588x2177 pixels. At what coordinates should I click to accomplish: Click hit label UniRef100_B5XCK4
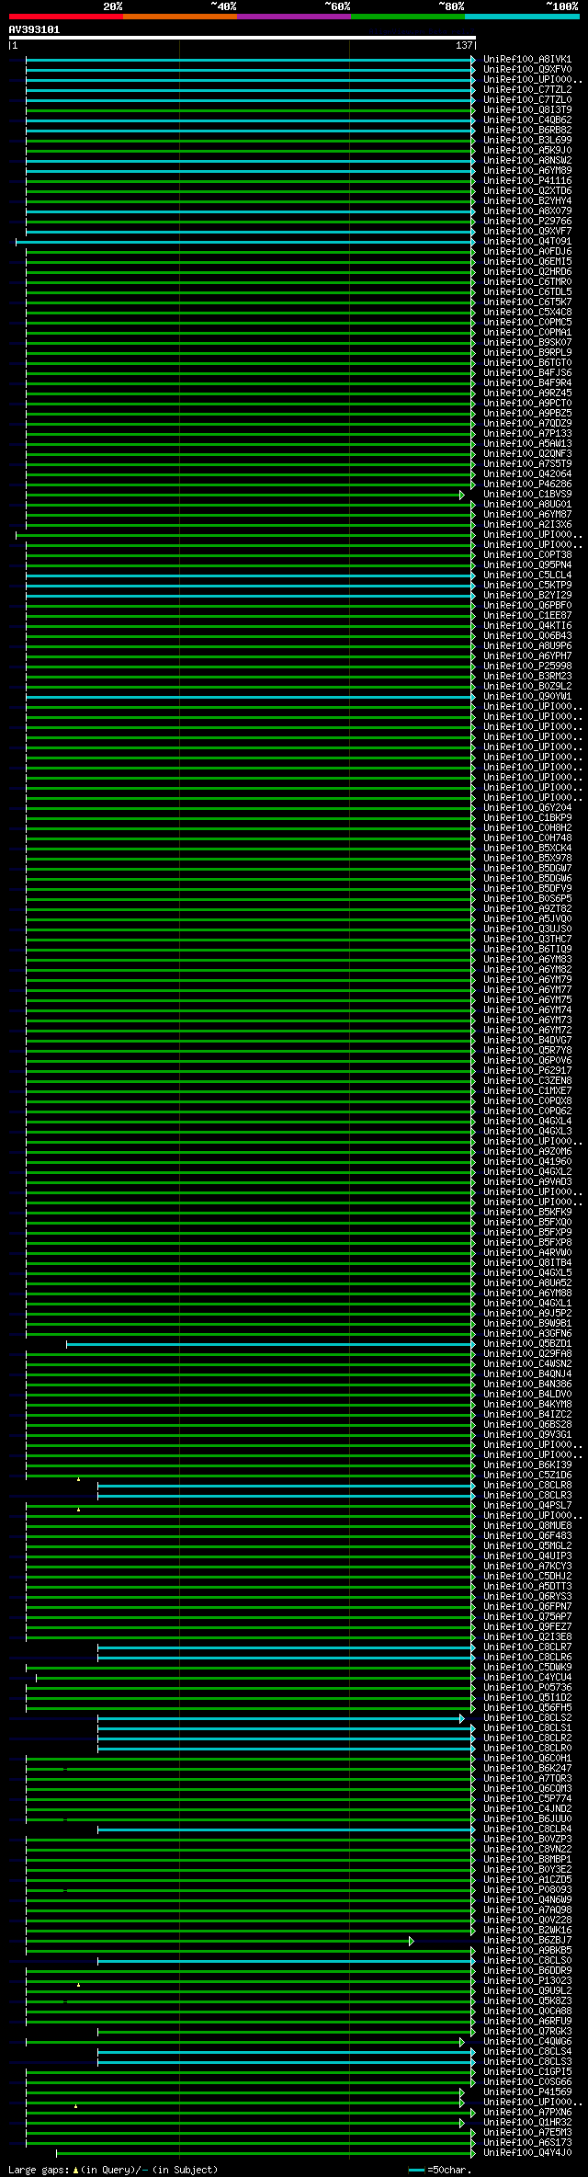(x=527, y=849)
